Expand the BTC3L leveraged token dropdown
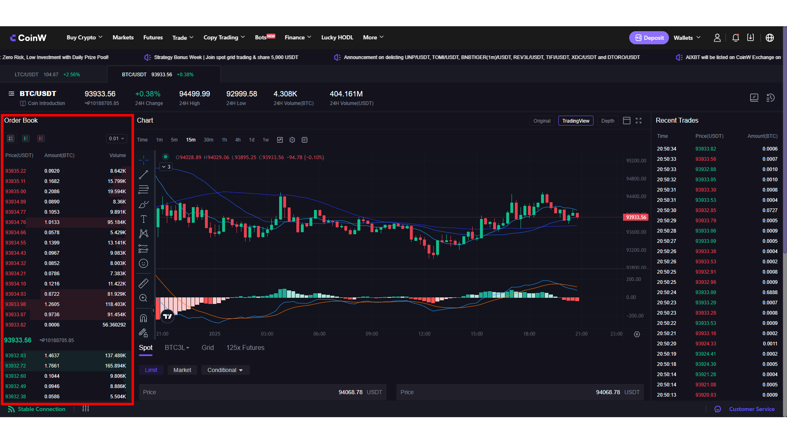The height and width of the screenshot is (443, 787). (177, 347)
